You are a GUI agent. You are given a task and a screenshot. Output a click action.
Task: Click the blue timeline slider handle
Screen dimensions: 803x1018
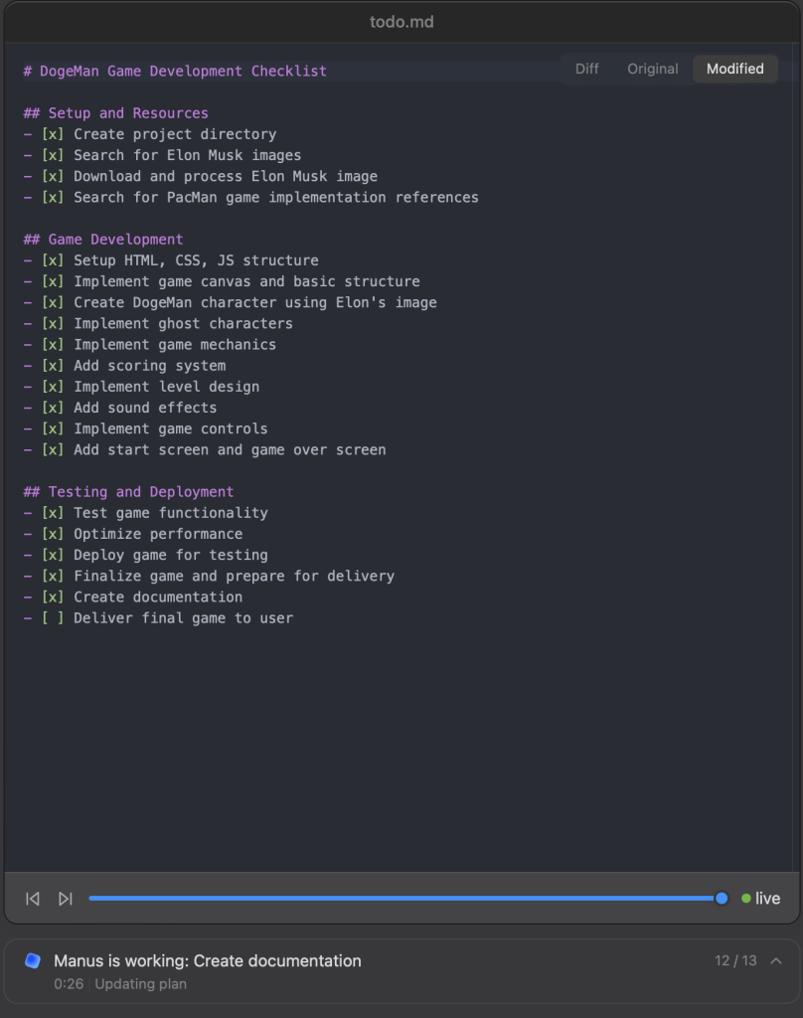722,899
